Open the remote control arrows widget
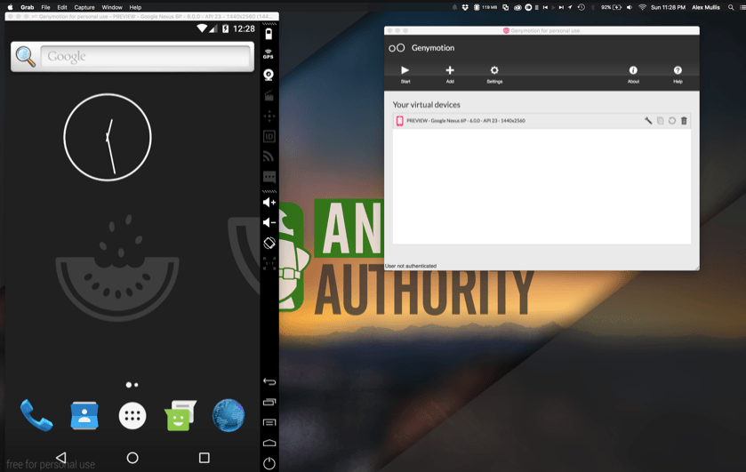Screen dimensions: 746x472 [269, 116]
